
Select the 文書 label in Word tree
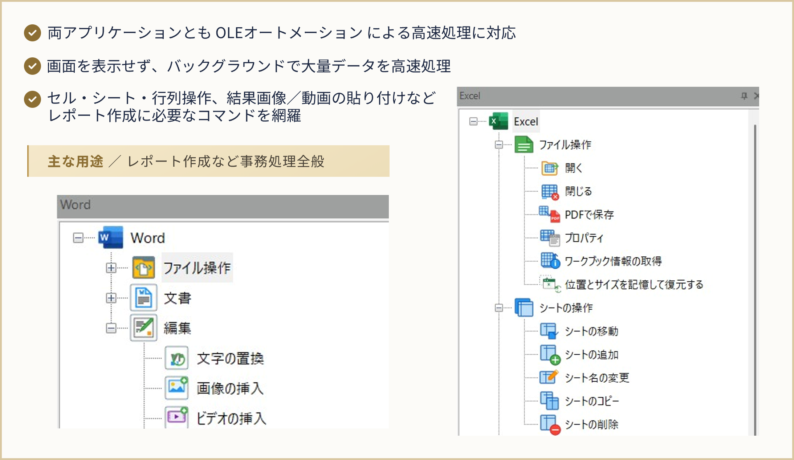[177, 298]
